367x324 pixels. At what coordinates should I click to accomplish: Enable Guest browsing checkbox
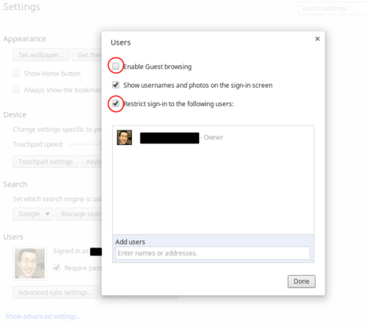(x=115, y=66)
